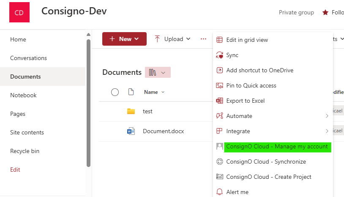Screen dimensions: 344x197
Task: Select ConsignO Cloud - Synchronize
Action: (273, 161)
